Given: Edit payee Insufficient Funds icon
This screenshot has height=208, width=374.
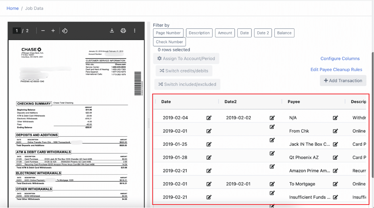Looking at the screenshot, I should (335, 197).
